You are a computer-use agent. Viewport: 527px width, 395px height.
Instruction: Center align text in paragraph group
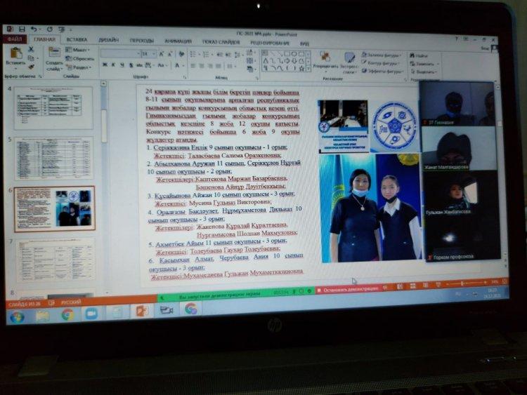click(x=202, y=66)
